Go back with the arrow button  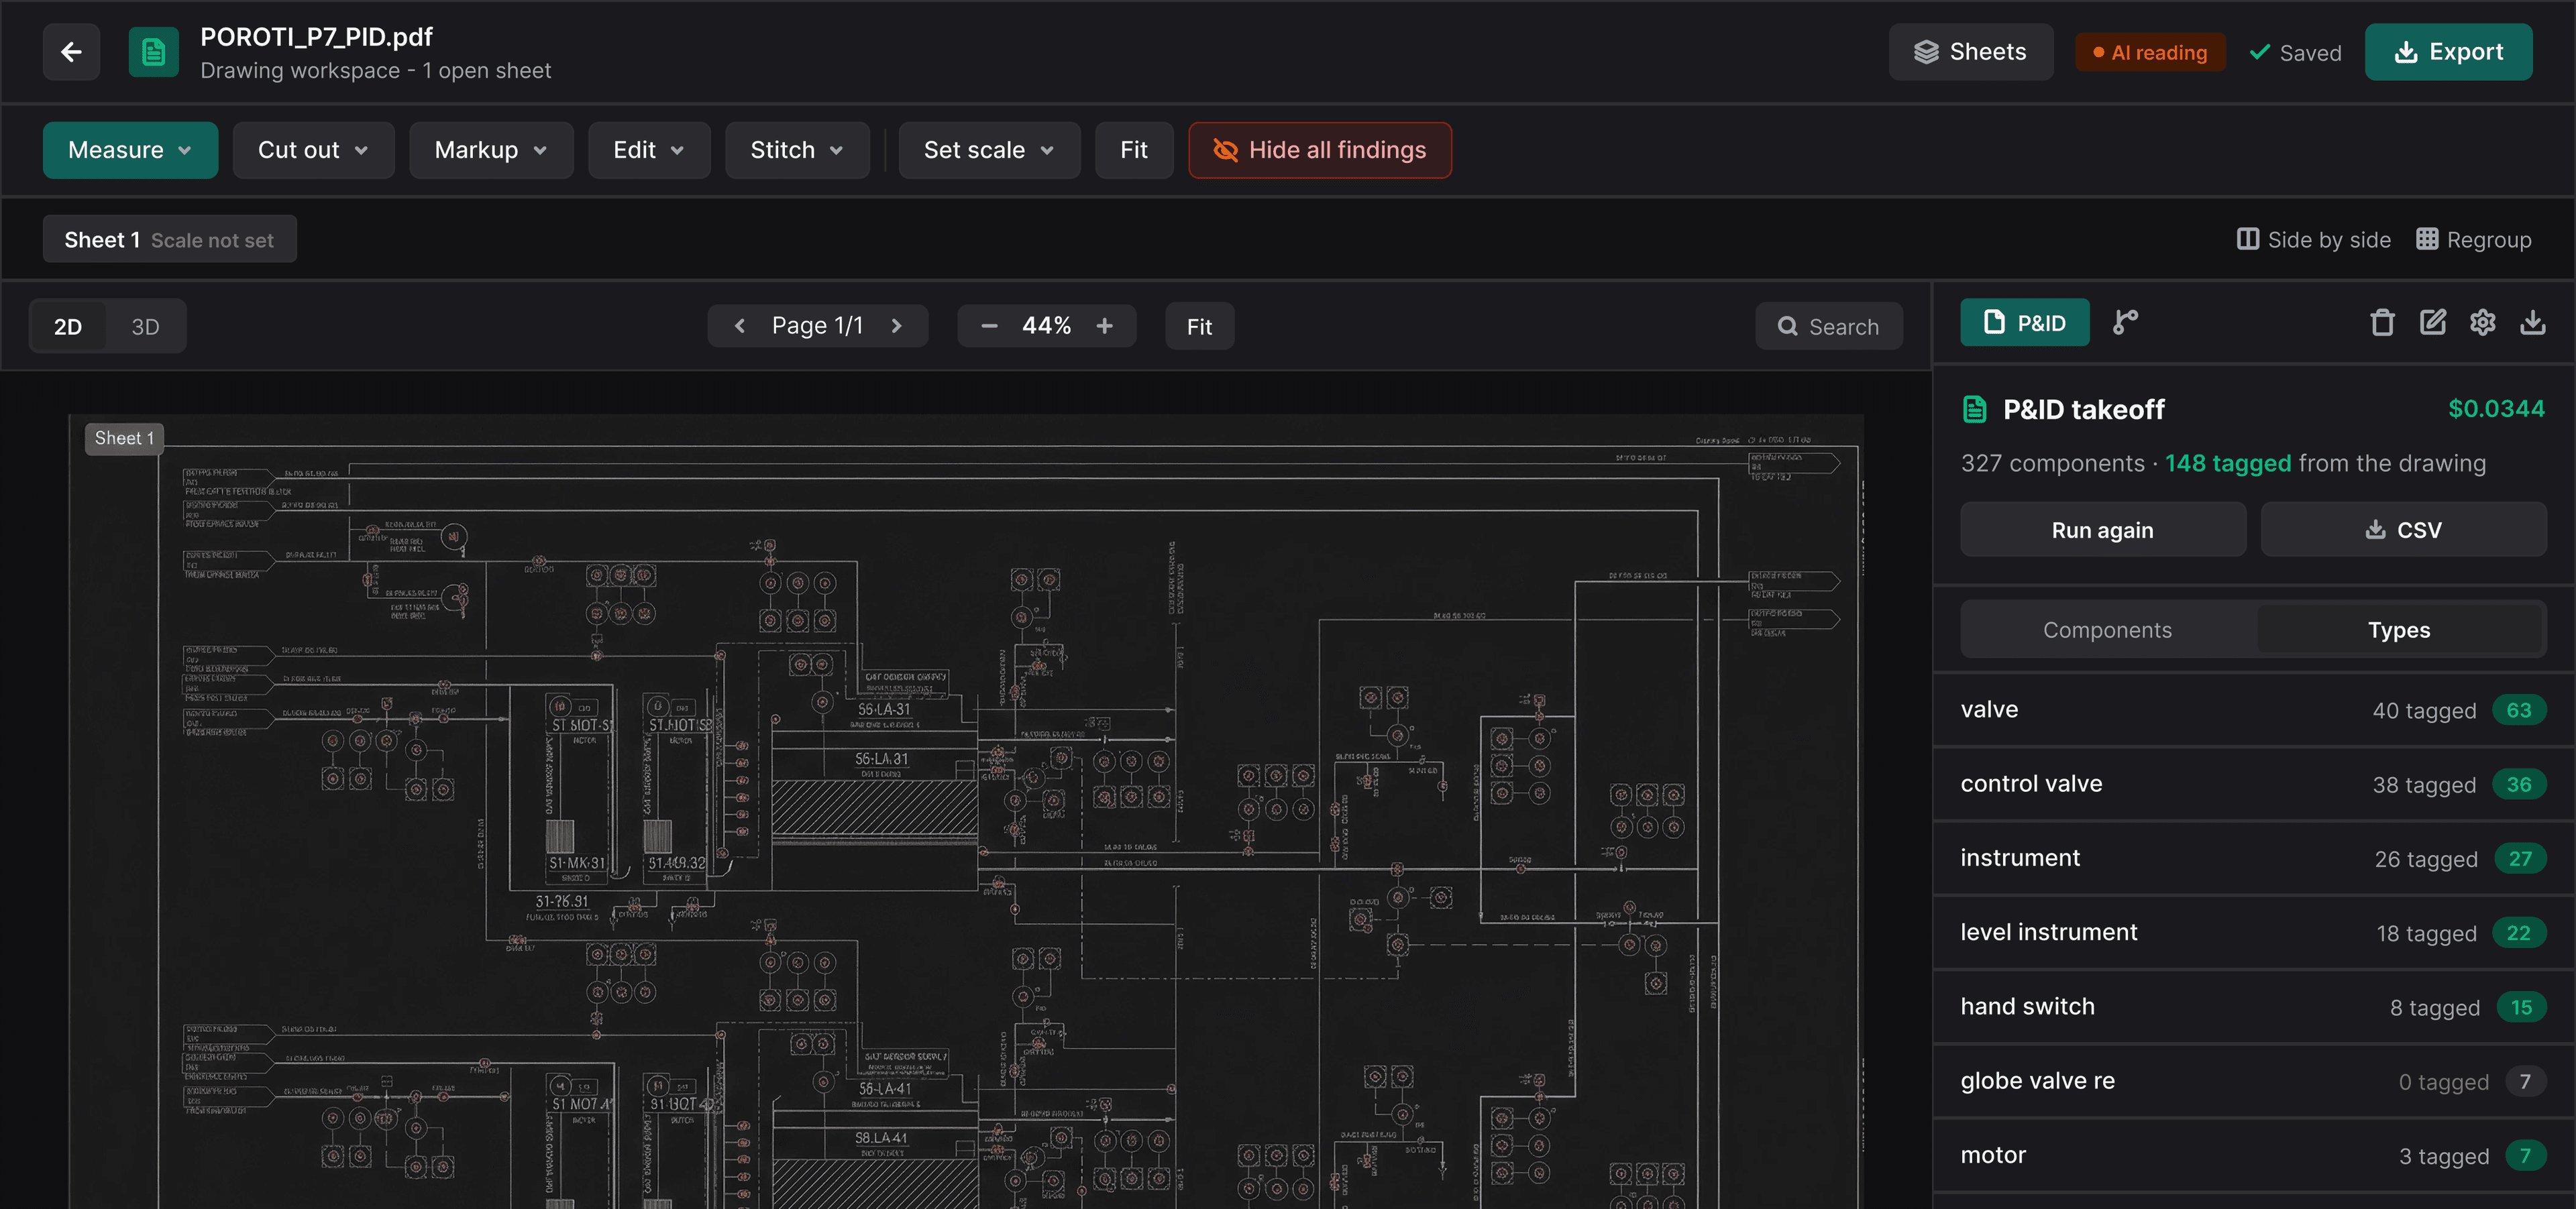point(71,52)
